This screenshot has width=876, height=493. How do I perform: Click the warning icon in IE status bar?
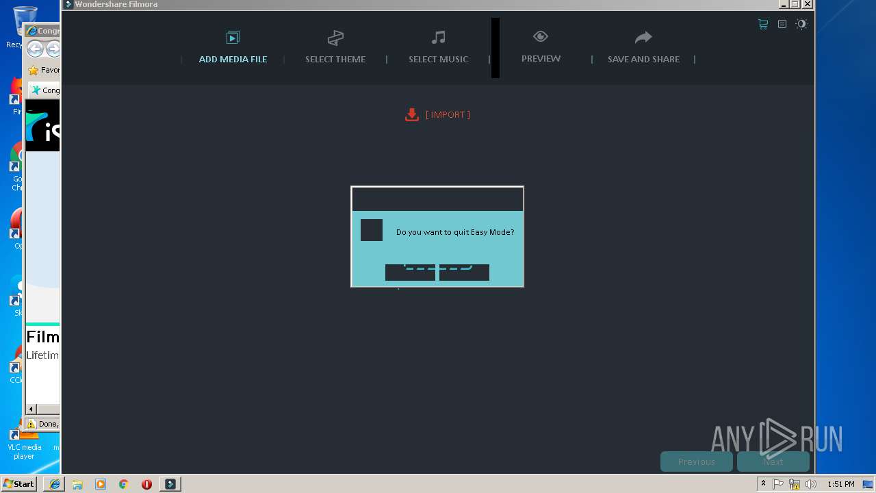(x=31, y=424)
